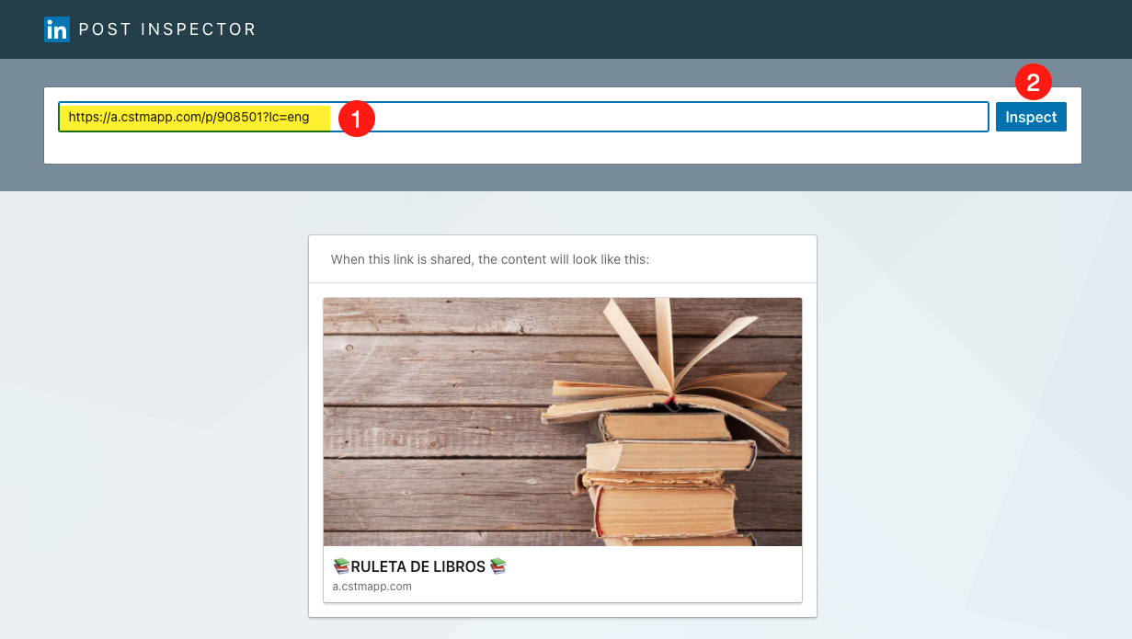Click the red number 1 badge
The width and height of the screenshot is (1132, 639).
click(356, 119)
